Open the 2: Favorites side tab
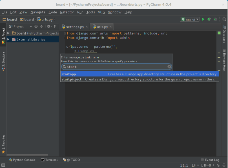Viewport: 228px width, 168px height. click(x=3, y=144)
